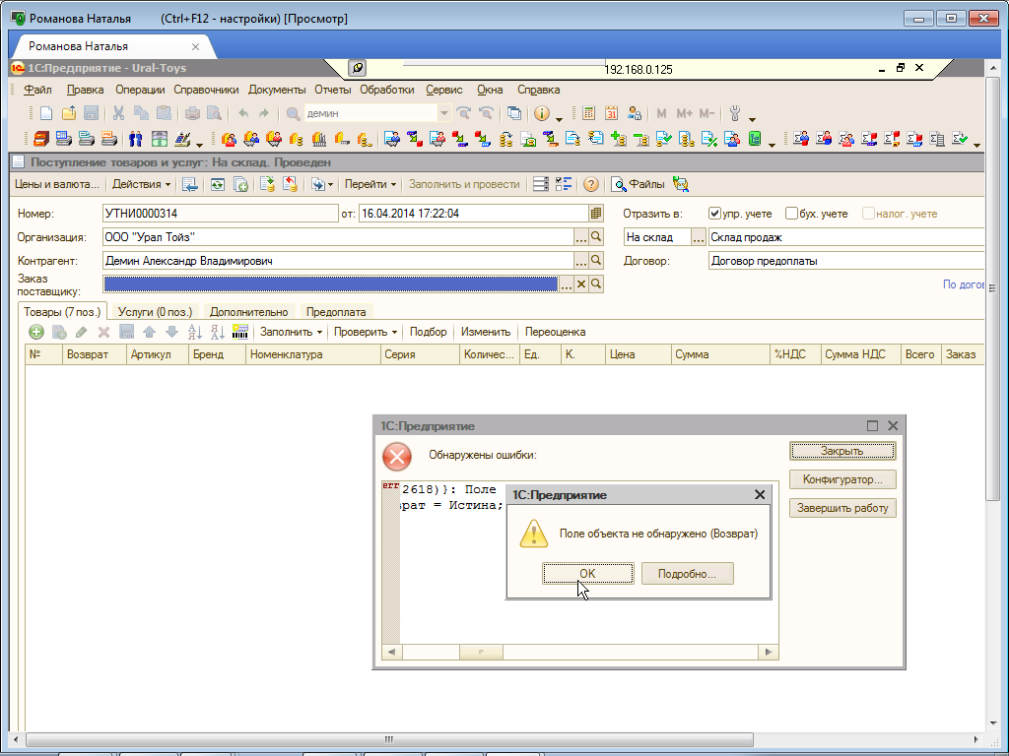Click the information 'i' icon
Screen dimensions: 1009x756
(x=542, y=114)
